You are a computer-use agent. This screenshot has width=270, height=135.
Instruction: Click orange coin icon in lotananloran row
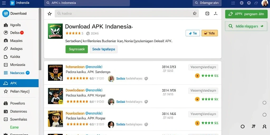point(197,76)
